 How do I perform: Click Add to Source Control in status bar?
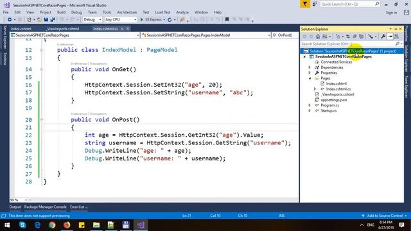coord(385,216)
